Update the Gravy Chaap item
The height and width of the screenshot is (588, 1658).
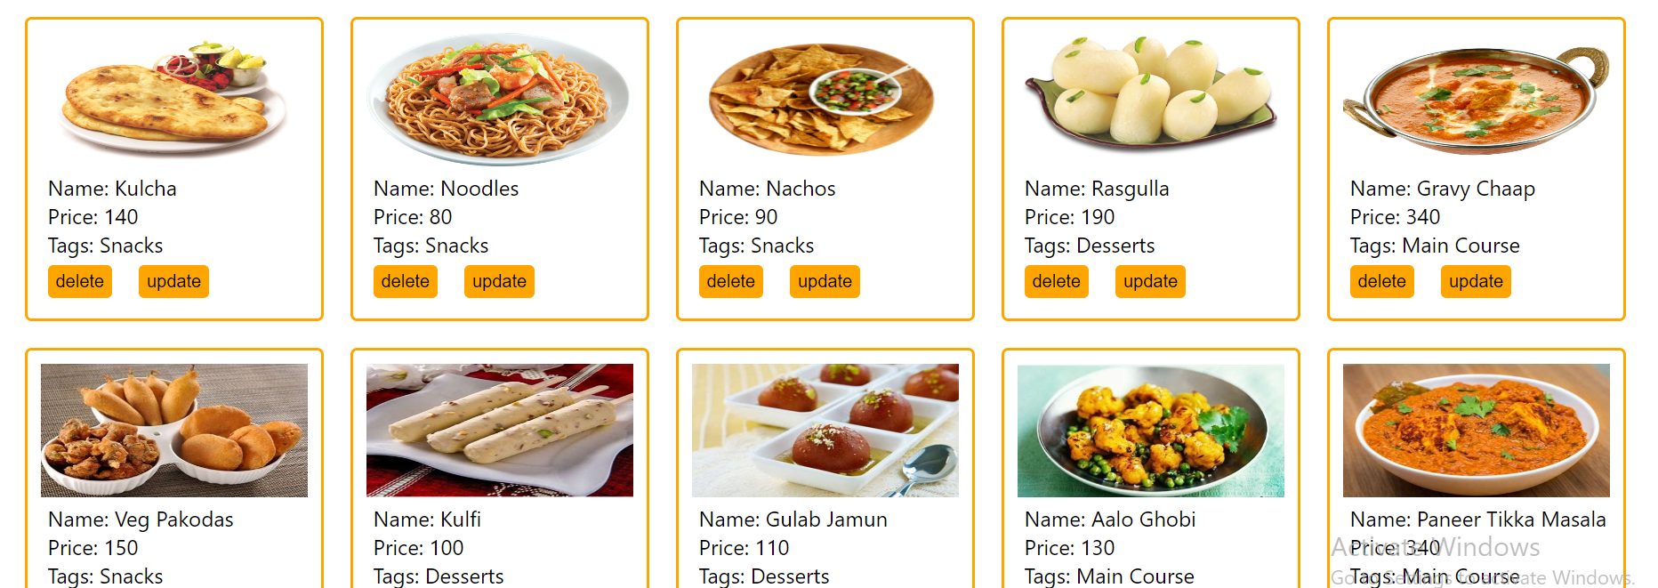1476,281
